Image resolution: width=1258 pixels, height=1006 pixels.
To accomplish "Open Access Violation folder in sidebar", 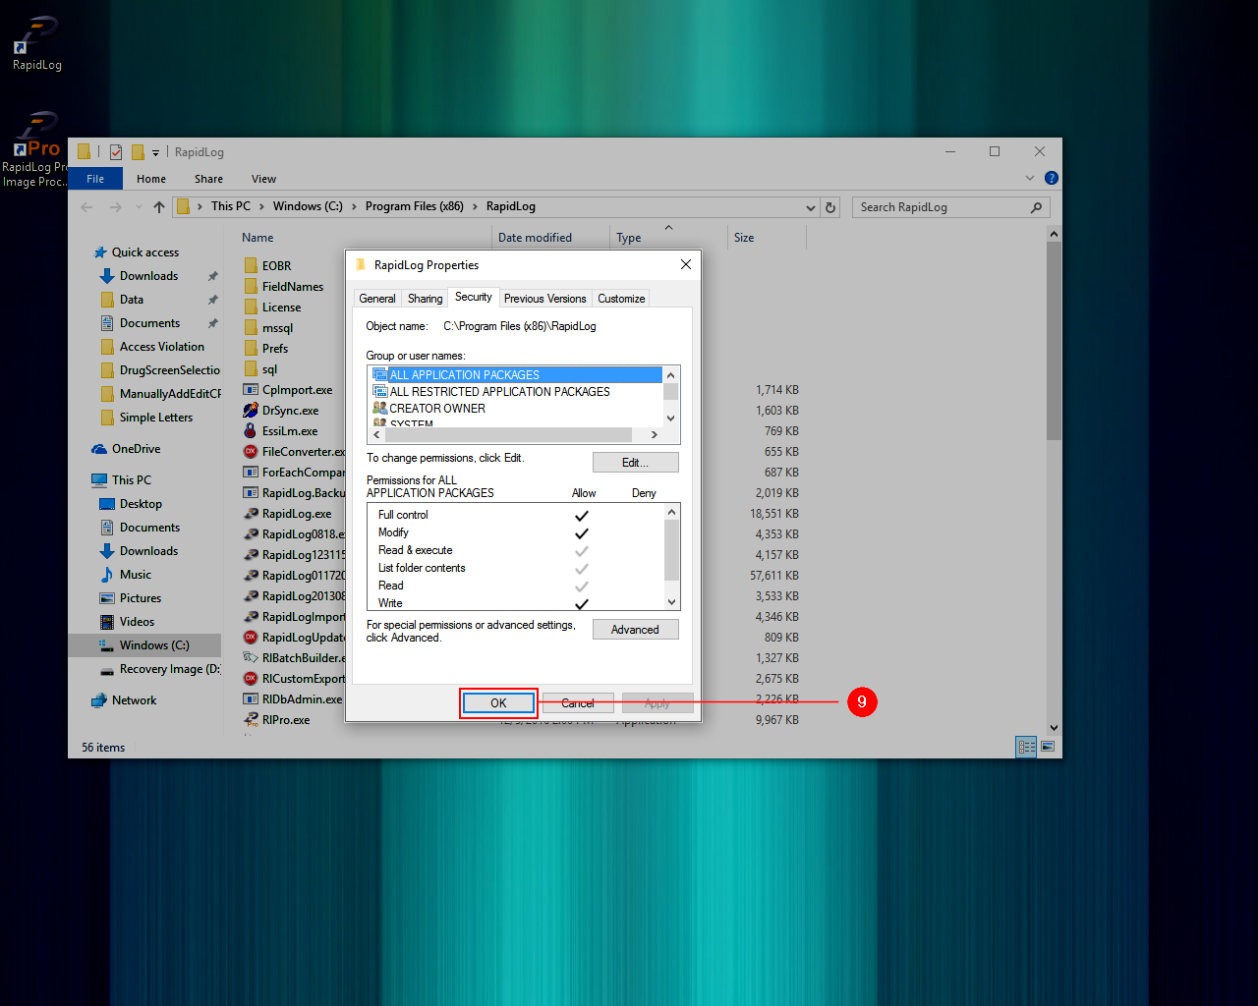I will point(152,347).
